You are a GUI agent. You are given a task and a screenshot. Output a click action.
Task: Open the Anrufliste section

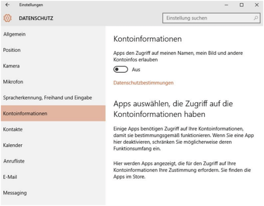click(53, 161)
